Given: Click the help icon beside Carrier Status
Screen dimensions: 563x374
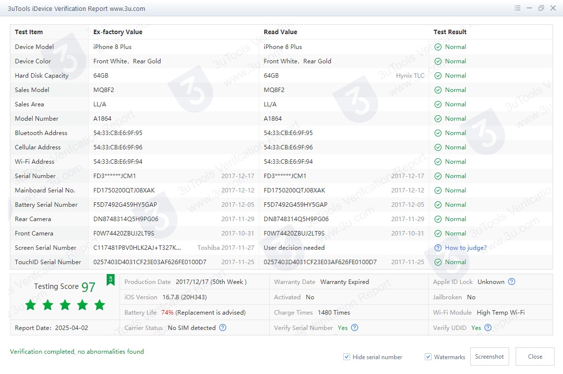Looking at the screenshot, I should click(x=223, y=327).
